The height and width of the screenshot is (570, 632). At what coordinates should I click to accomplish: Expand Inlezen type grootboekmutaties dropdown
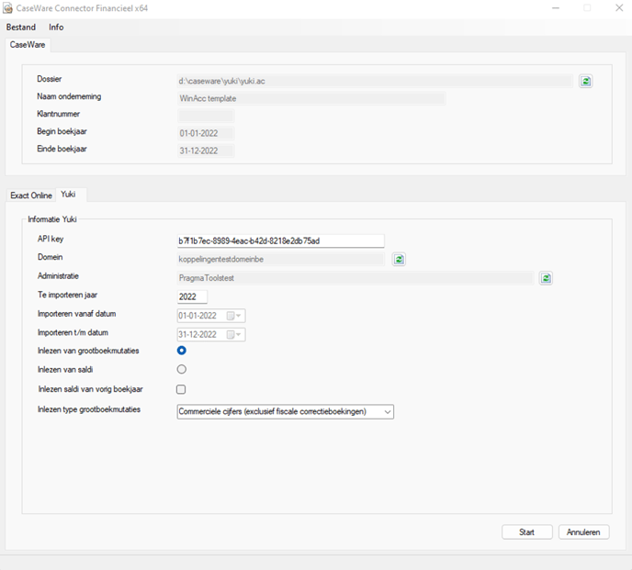coord(387,412)
